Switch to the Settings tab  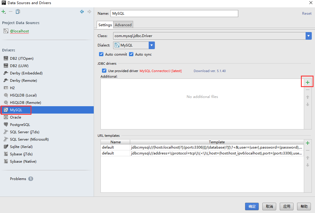105,25
